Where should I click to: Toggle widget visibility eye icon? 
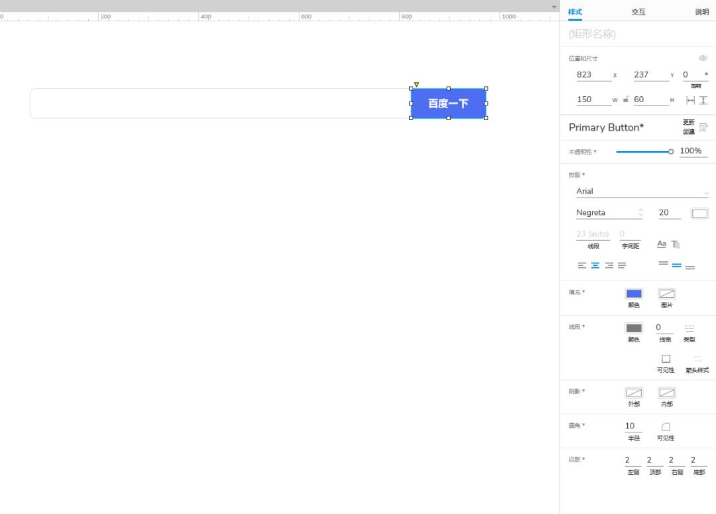coord(703,58)
